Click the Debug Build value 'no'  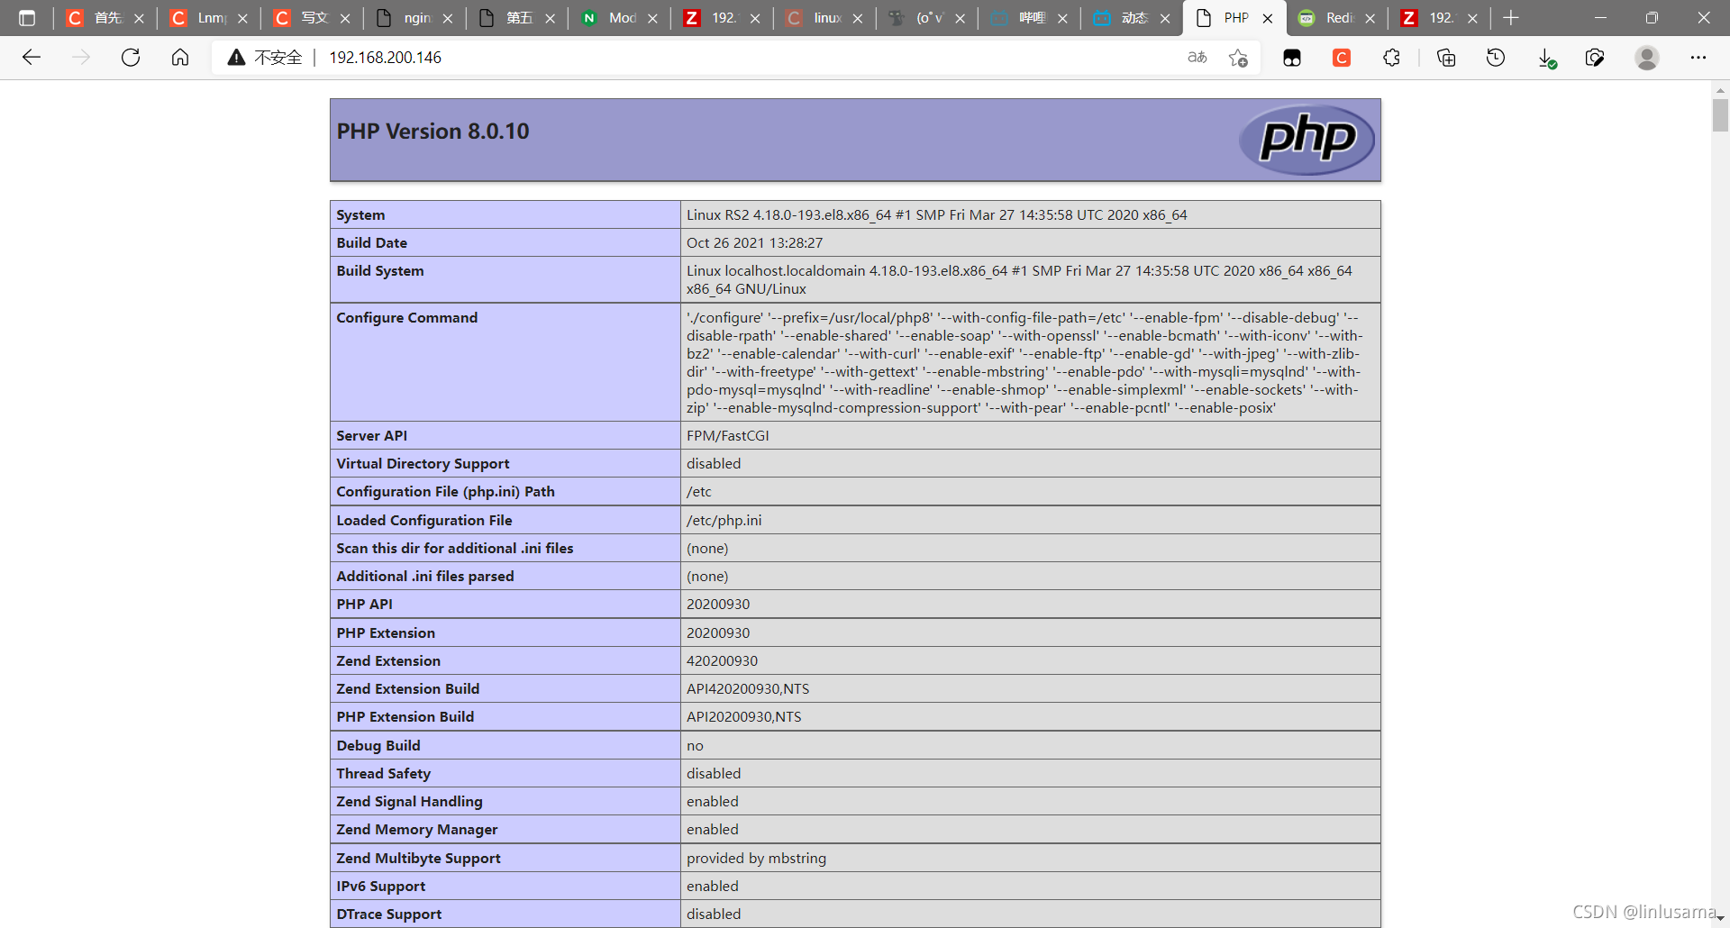[x=695, y=746]
